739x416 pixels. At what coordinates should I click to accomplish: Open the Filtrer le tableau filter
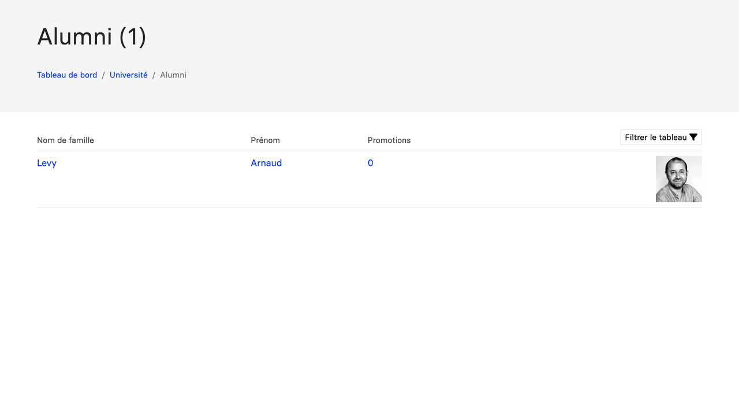pos(656,138)
